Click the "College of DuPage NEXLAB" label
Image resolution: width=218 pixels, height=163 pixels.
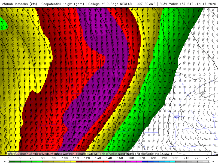110,4
